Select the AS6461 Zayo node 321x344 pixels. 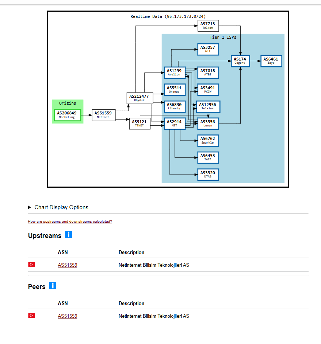point(271,61)
